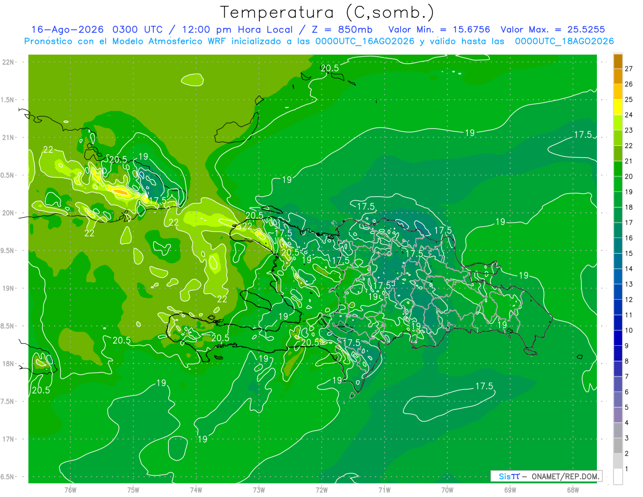Pick the teal swatch between 15 and 16

[x=618, y=246]
